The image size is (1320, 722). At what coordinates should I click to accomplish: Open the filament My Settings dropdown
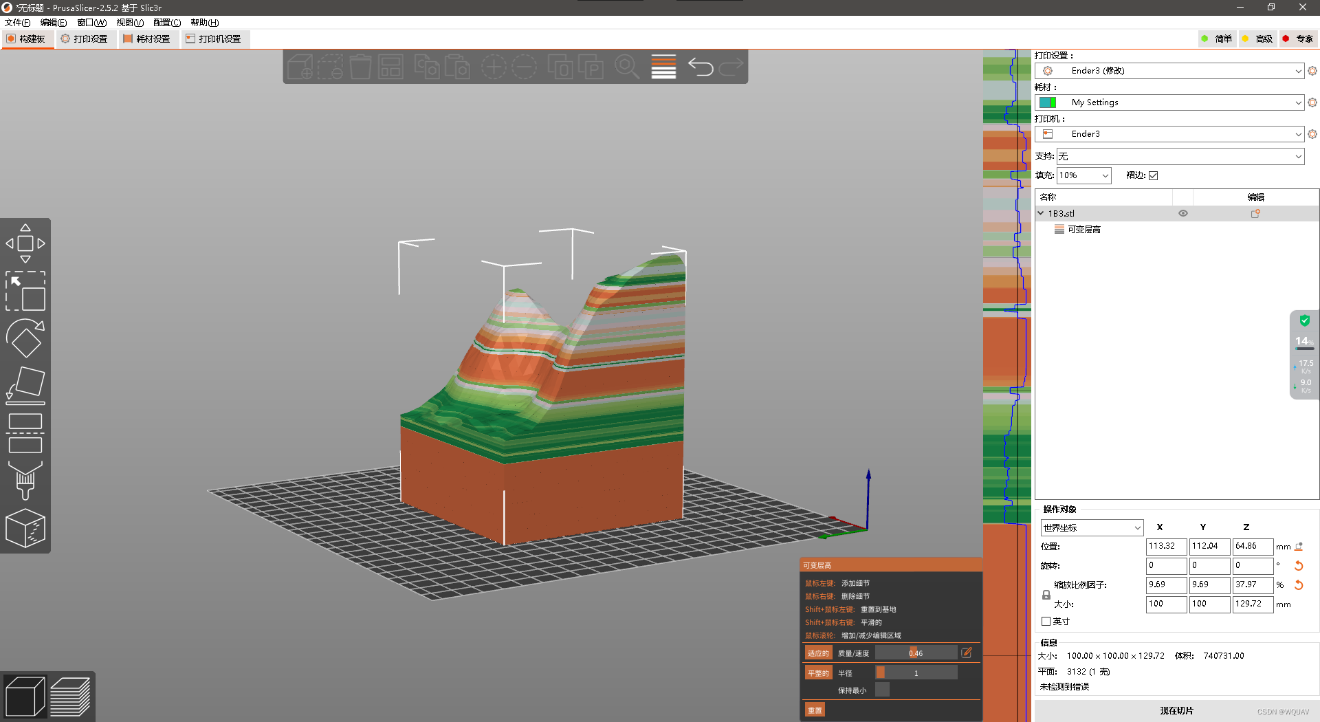[1169, 102]
